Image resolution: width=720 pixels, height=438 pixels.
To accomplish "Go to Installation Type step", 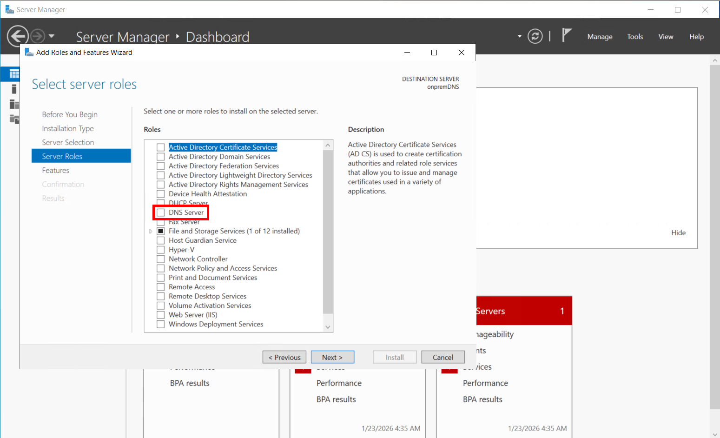I will [x=68, y=128].
